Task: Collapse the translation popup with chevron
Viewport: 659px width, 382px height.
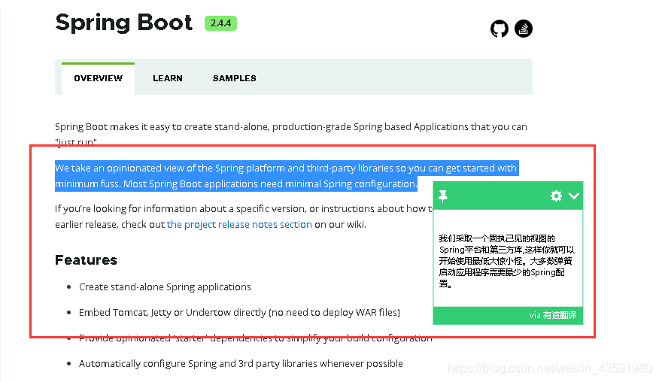Action: (x=574, y=196)
